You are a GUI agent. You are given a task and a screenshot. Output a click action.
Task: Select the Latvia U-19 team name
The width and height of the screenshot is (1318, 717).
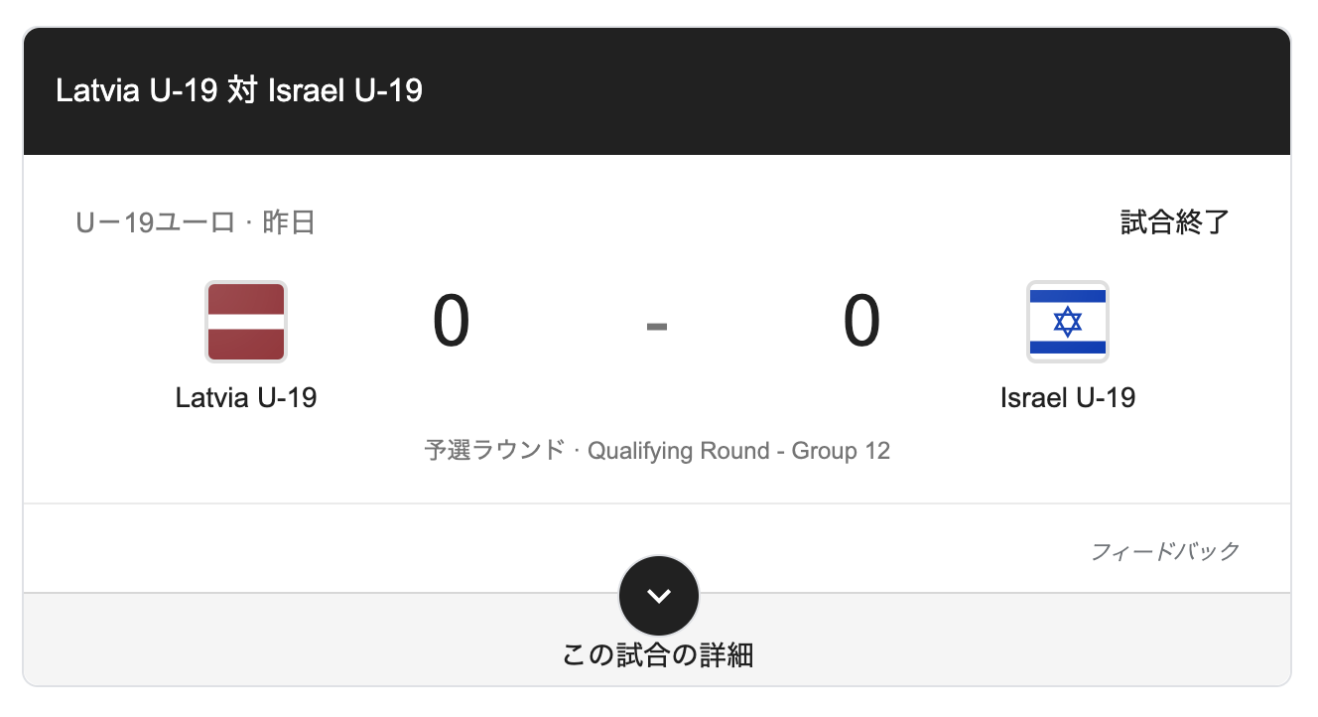click(246, 398)
